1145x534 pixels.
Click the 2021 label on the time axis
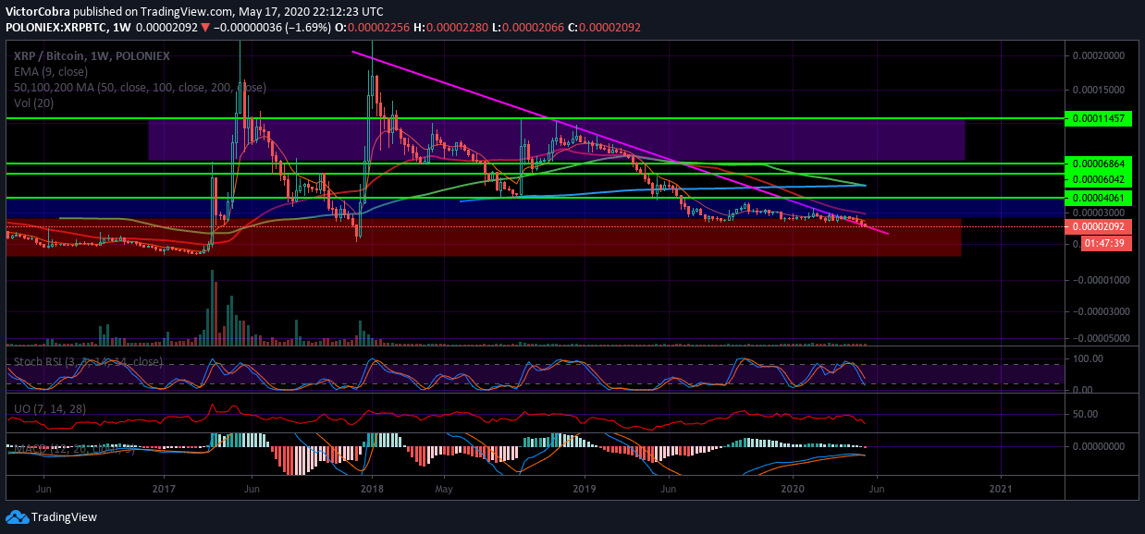[x=1001, y=487]
